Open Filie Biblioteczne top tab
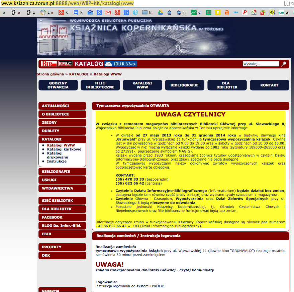The width and height of the screenshot is (294, 292). (100, 85)
